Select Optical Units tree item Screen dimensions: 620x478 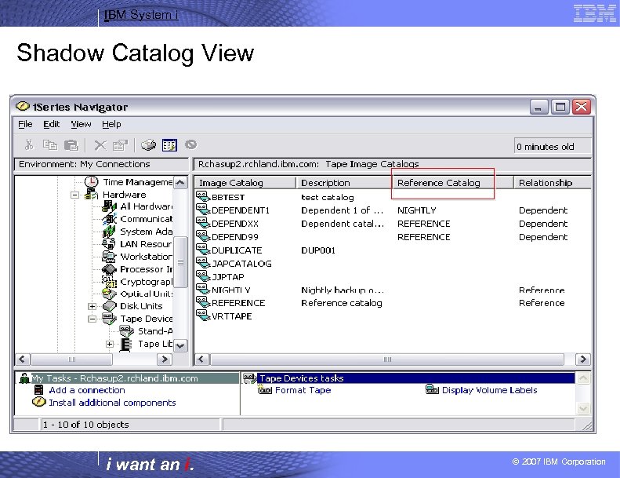[x=147, y=294]
